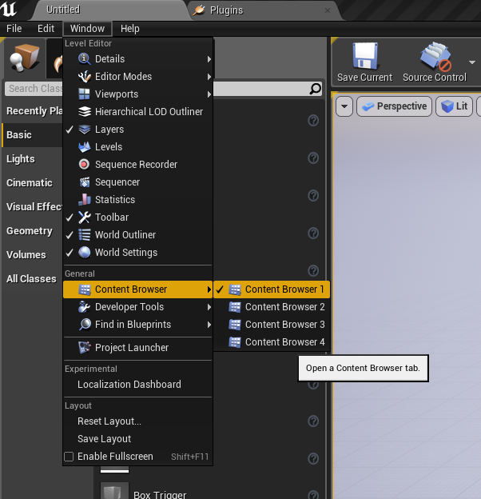Open Sequence Recorder
The height and width of the screenshot is (499, 481).
[137, 165]
